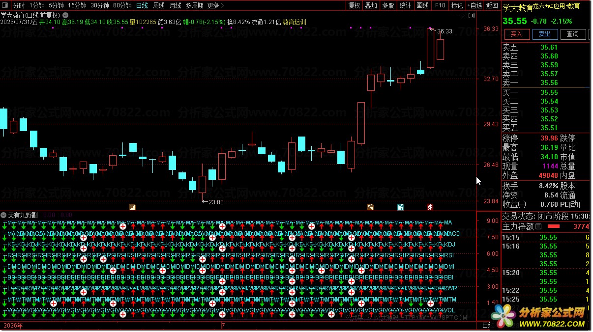Viewport: 593px width, 332px height.
Task: Click the 15:25 trade tick row
Action: pyautogui.click(x=546, y=299)
